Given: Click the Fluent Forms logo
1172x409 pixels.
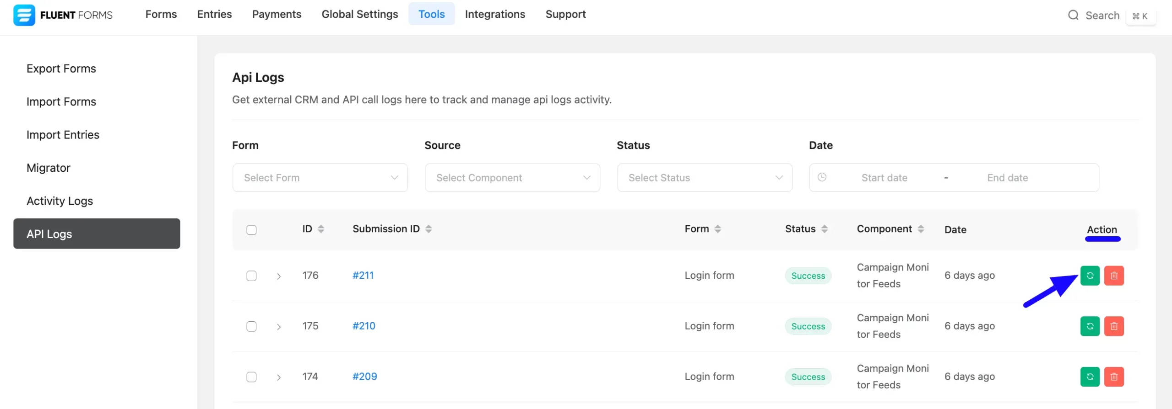Looking at the screenshot, I should pos(63,15).
